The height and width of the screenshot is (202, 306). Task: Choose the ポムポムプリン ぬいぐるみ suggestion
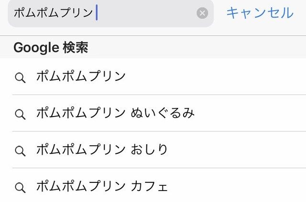(159, 113)
